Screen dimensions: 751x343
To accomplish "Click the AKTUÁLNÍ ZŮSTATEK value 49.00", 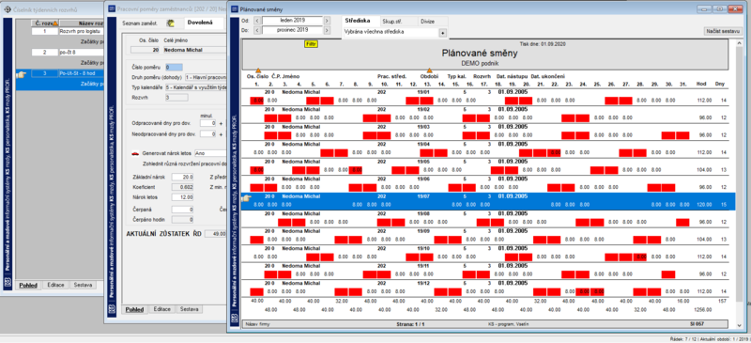I will 215,234.
